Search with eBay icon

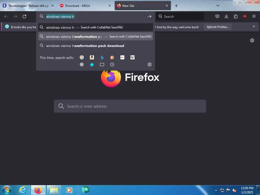[x=122, y=57]
